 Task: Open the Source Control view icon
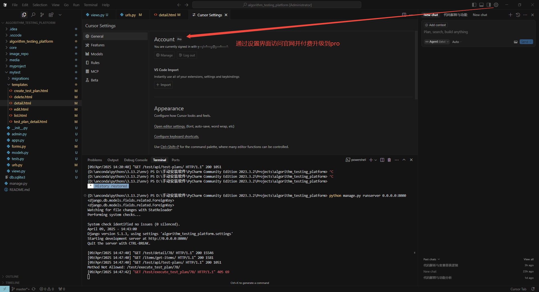[42, 15]
